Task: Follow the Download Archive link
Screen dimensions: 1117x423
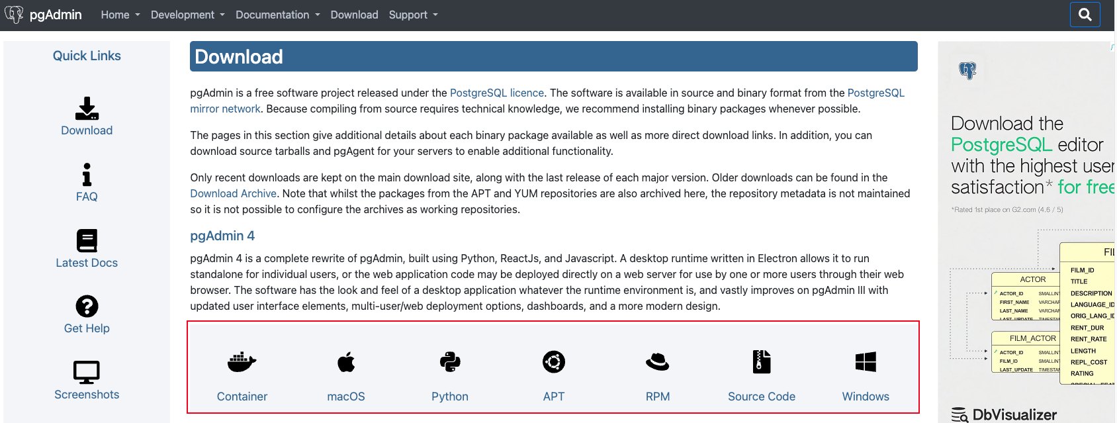Action: [x=233, y=193]
